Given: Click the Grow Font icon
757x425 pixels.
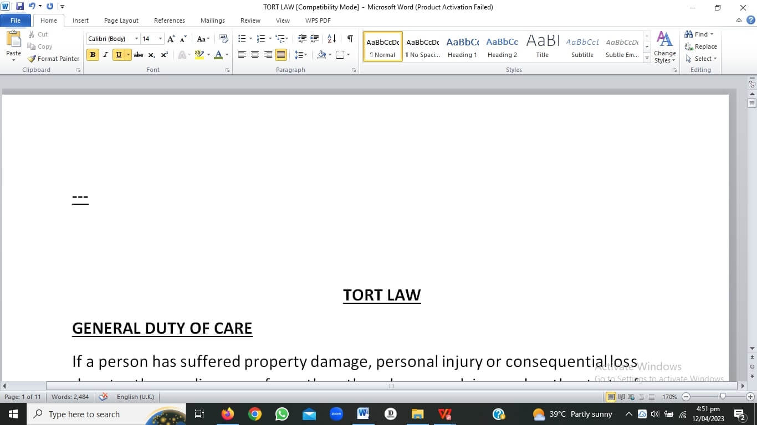Looking at the screenshot, I should coord(171,39).
